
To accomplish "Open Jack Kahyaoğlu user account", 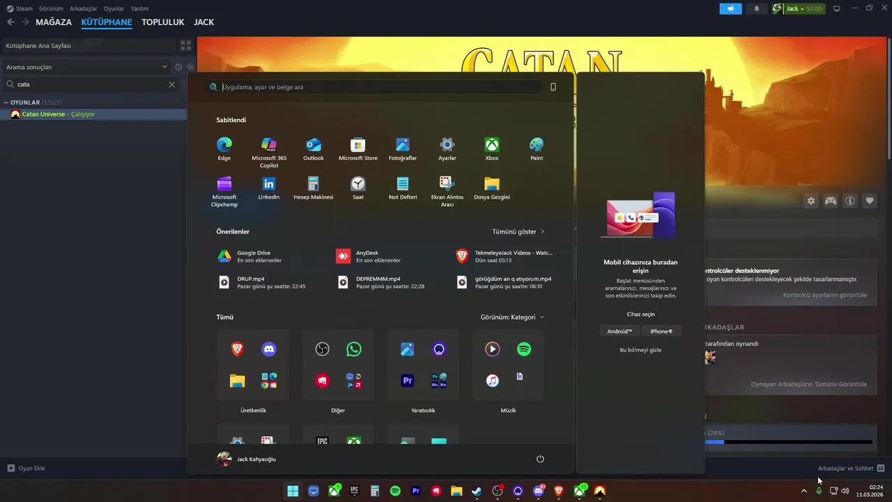I will (247, 459).
